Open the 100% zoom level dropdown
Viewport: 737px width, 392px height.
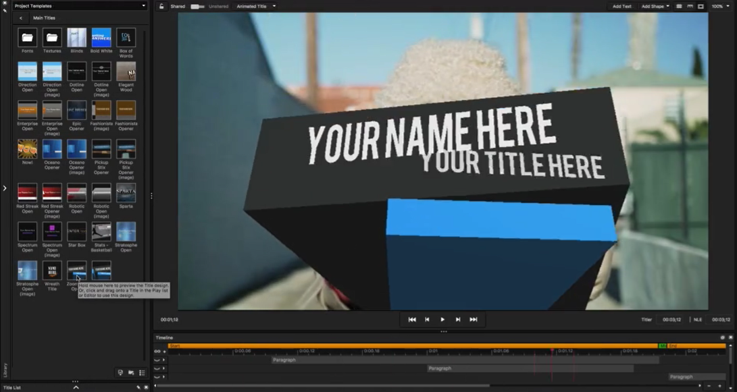pos(720,6)
